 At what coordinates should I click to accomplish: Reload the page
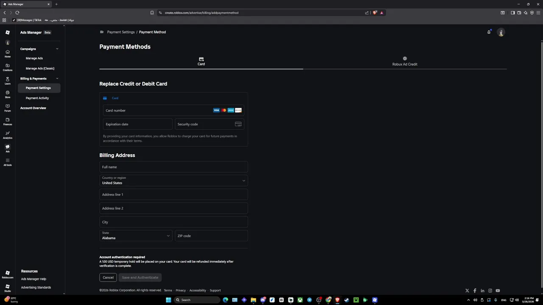click(17, 13)
